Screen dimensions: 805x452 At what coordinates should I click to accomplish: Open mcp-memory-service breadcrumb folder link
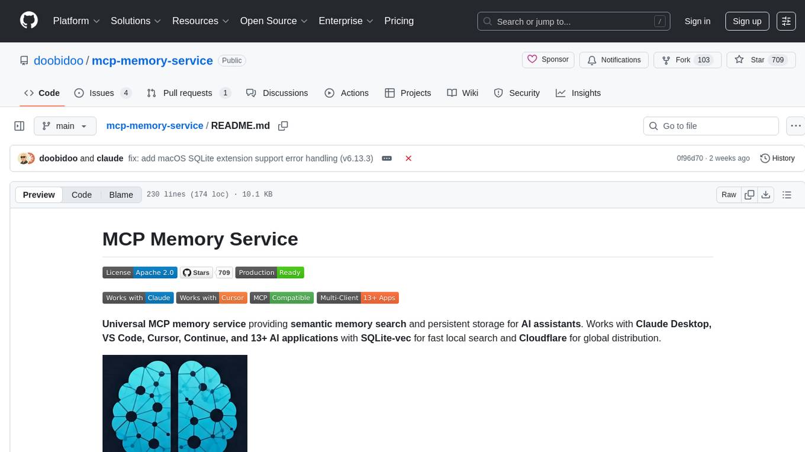click(154, 125)
